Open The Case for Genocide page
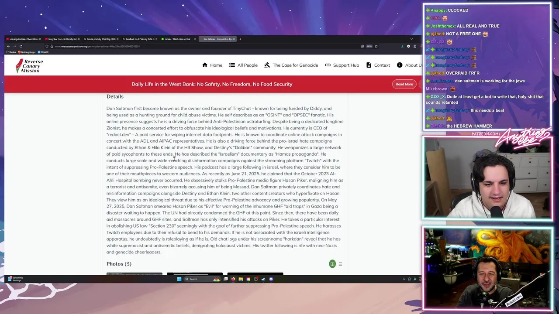Screen dimensions: 559x314 click(x=291, y=65)
